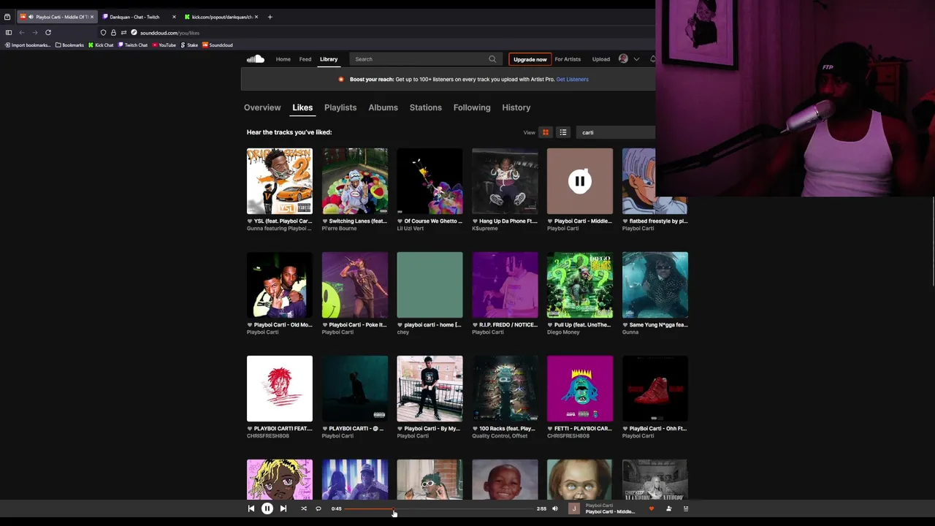Go back in browser history
The image size is (935, 526).
tap(22, 33)
